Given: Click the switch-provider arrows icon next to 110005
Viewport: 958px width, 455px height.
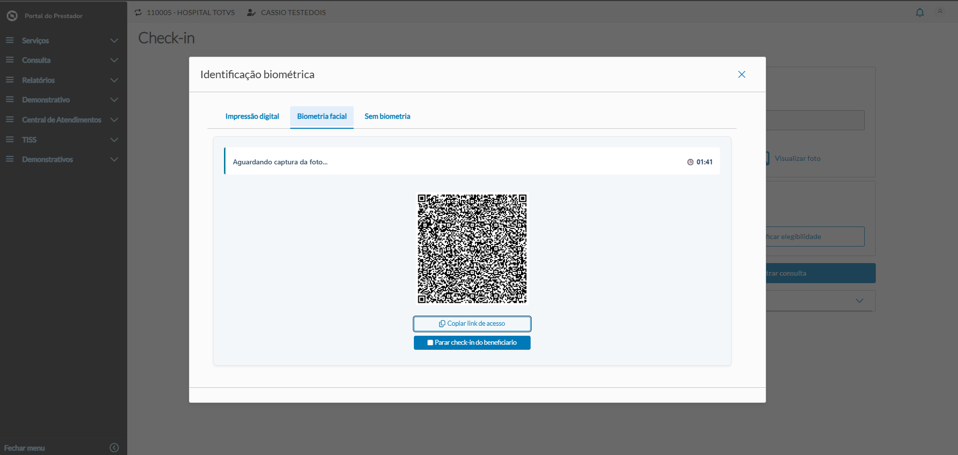Looking at the screenshot, I should point(138,13).
